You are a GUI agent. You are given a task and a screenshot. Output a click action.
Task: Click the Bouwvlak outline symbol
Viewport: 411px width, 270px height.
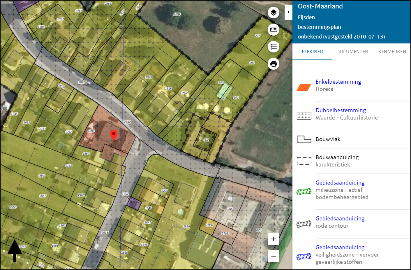(x=304, y=139)
